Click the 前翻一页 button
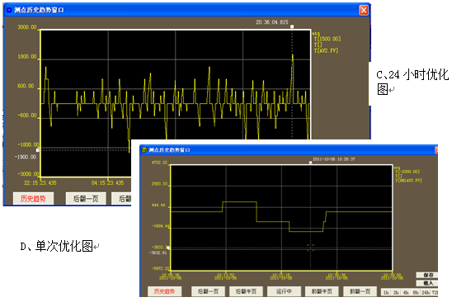Image resolution: width=452 pixels, height=302 pixels. coord(360,291)
